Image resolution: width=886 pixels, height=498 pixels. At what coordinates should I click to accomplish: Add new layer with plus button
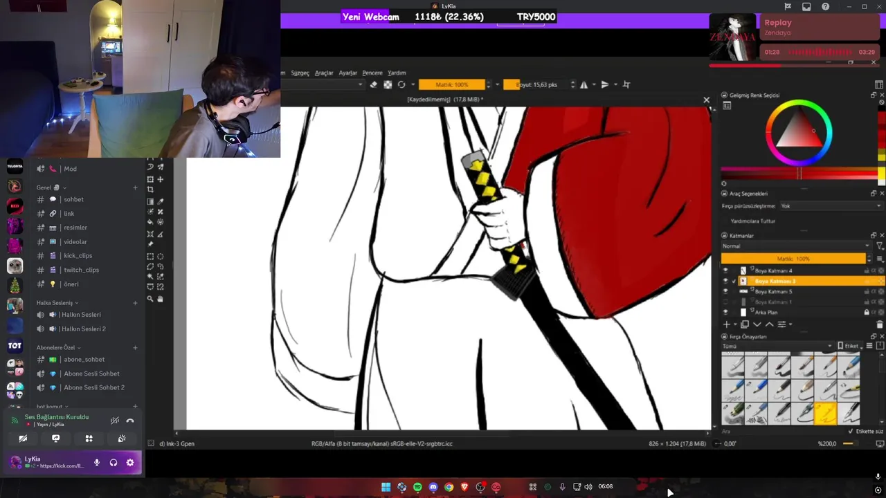tap(726, 324)
